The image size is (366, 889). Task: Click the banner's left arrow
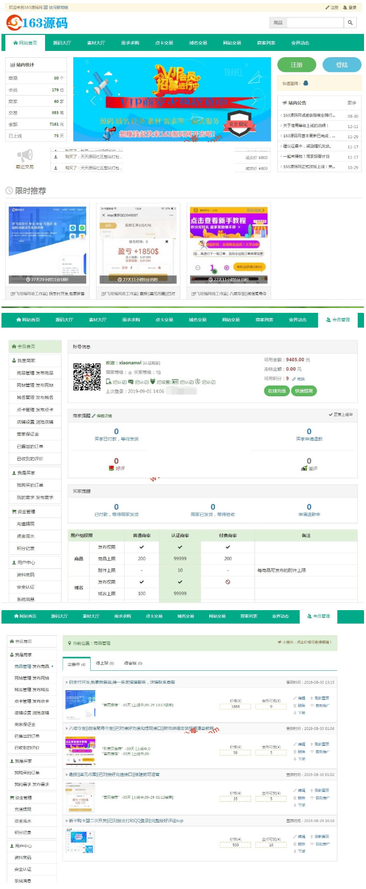click(94, 101)
